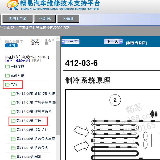Click the open 电气 folder icon

pyautogui.click(x=7, y=85)
